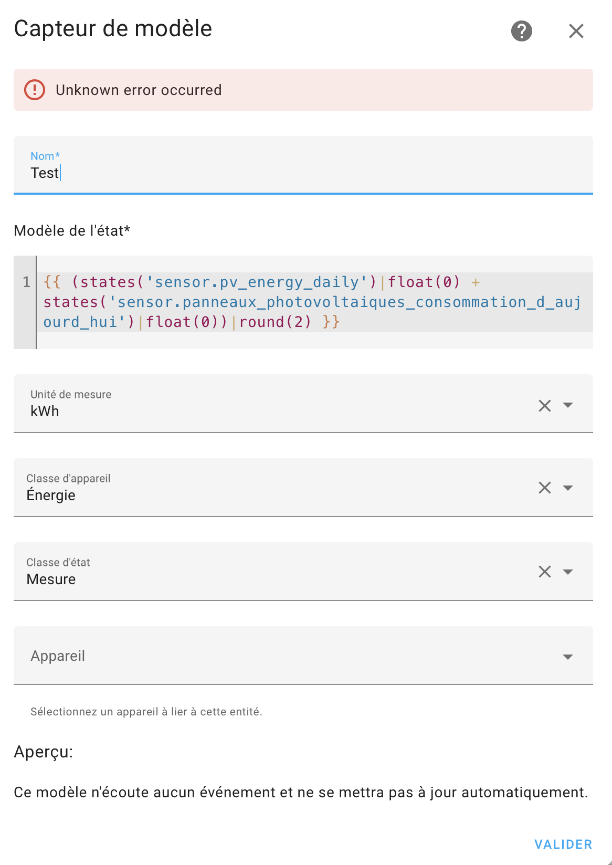Focus the Nom field containing Test
The image size is (612, 865).
pos(303,165)
